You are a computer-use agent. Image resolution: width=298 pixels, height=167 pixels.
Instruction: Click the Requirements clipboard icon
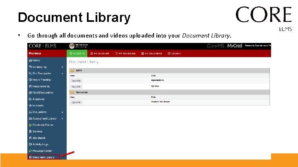[x=30, y=86]
